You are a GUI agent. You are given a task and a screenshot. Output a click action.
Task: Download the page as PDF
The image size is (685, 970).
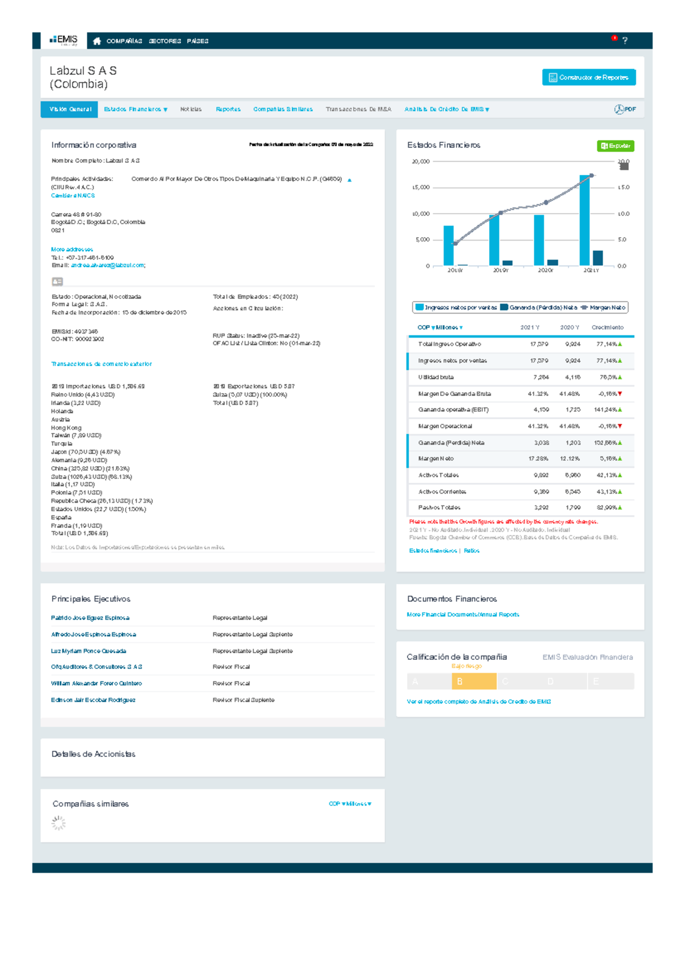coord(625,109)
